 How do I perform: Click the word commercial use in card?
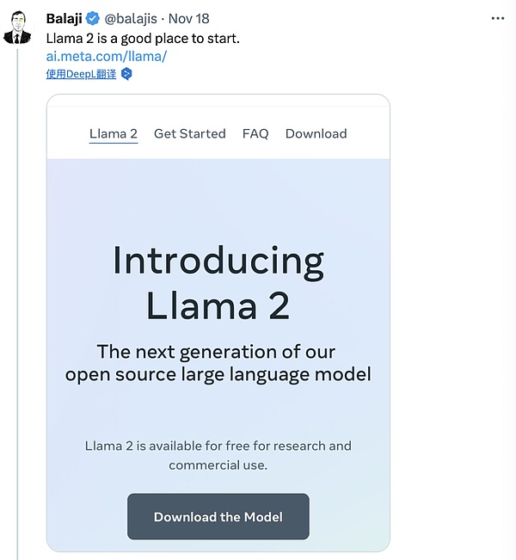tap(218, 465)
